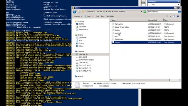Screen dimensions: 188x106
Task: Click Burn in the Explorer toolbar
Action: tap(103, 16)
